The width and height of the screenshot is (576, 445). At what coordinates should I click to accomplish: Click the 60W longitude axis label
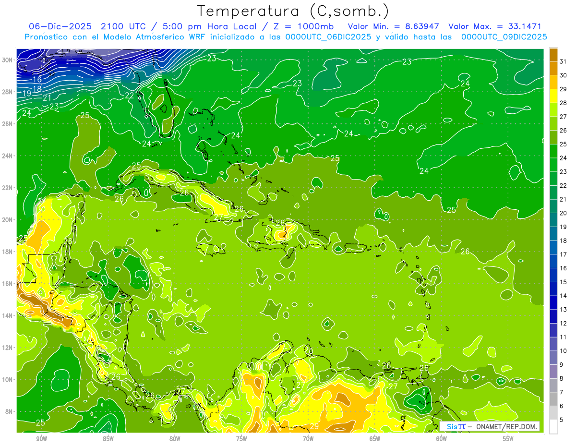[x=442, y=439]
